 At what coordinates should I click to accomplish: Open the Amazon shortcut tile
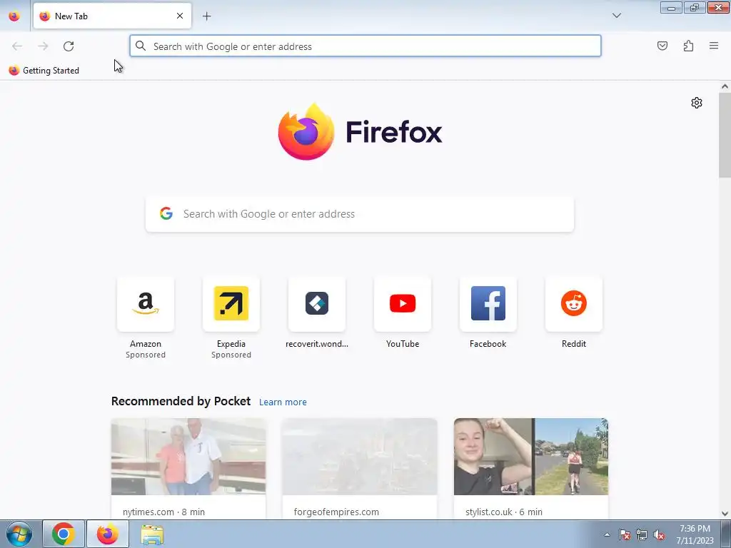pos(146,304)
